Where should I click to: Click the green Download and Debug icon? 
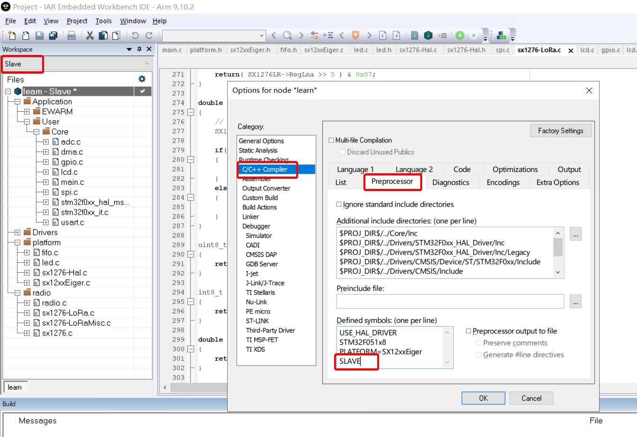[460, 36]
